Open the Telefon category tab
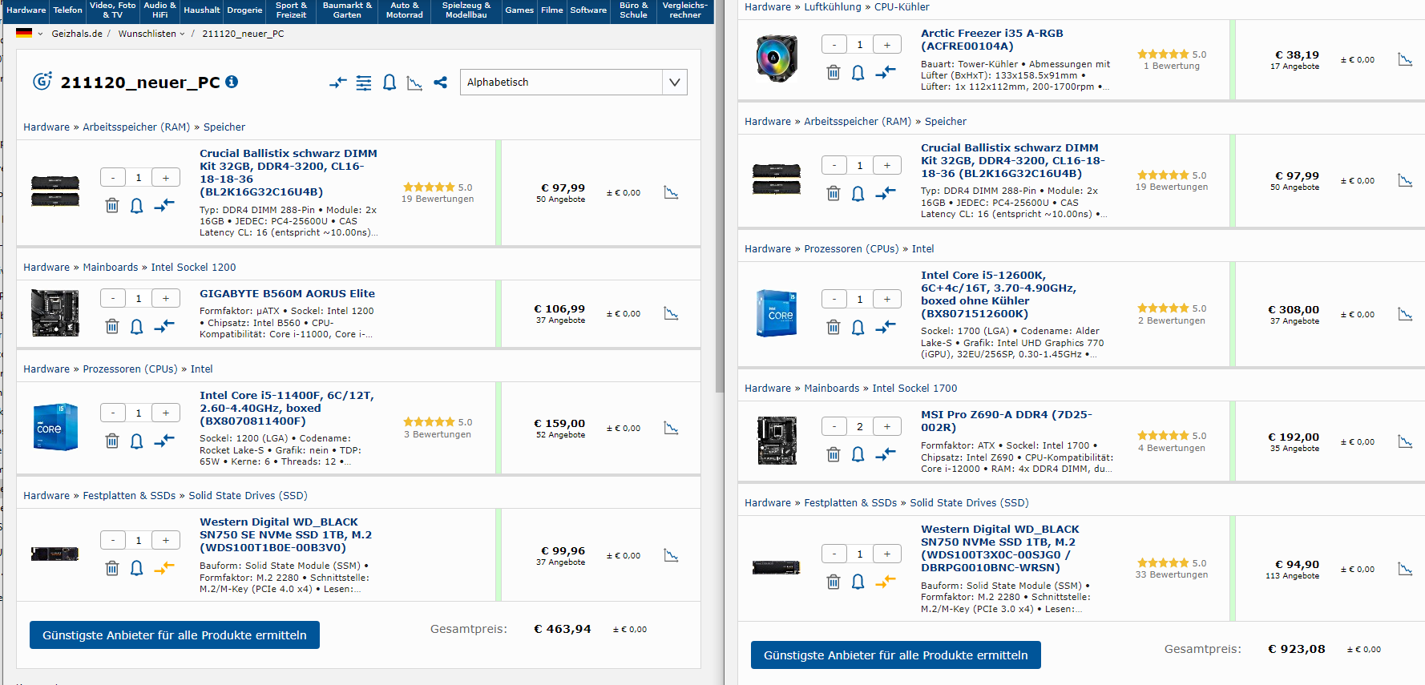This screenshot has height=685, width=1425. click(x=68, y=10)
